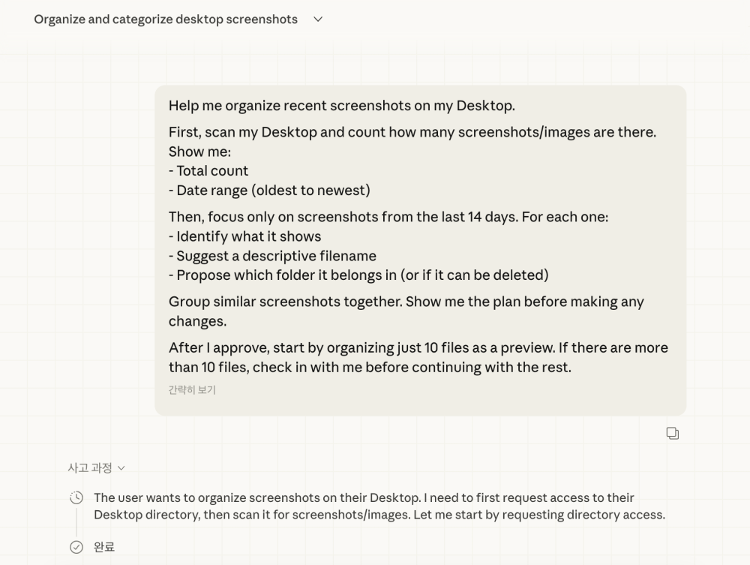This screenshot has width=750, height=565.
Task: Click the "First, scan my Desktop" sentence
Action: point(412,132)
